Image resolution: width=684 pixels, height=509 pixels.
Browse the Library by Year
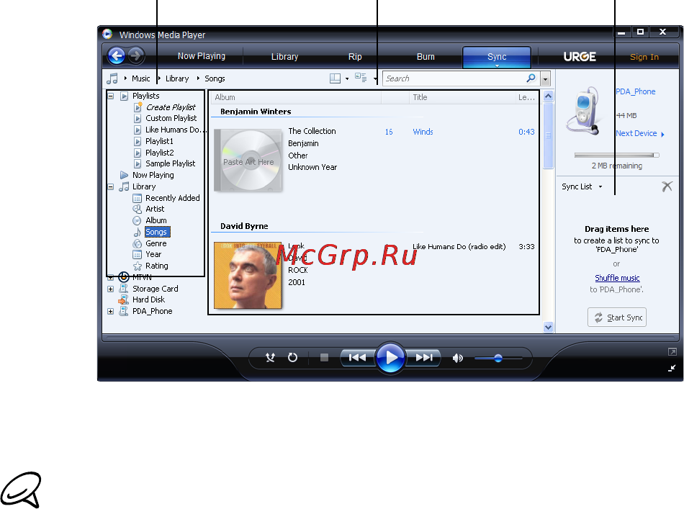[153, 254]
